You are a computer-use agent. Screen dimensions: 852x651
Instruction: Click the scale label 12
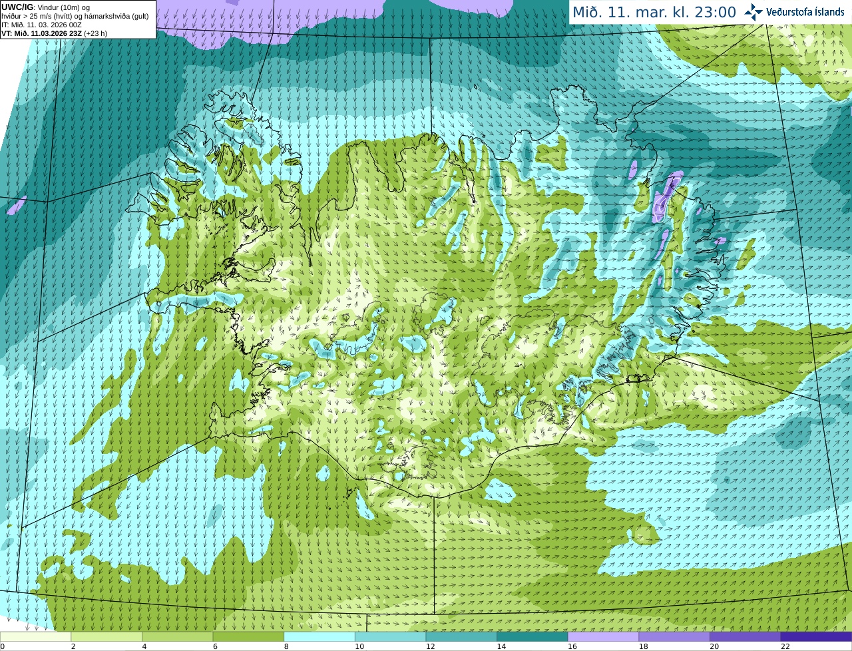coord(430,646)
